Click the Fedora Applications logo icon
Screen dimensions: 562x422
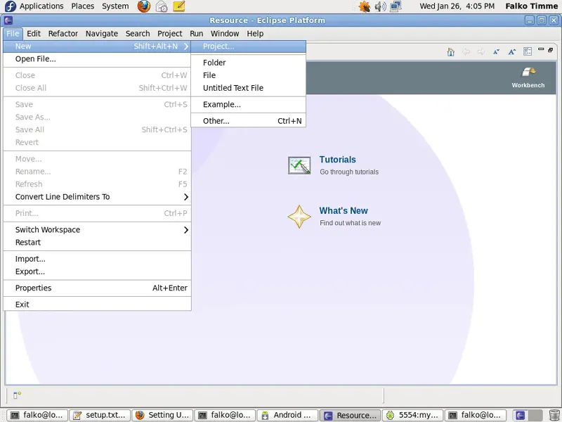(x=11, y=6)
